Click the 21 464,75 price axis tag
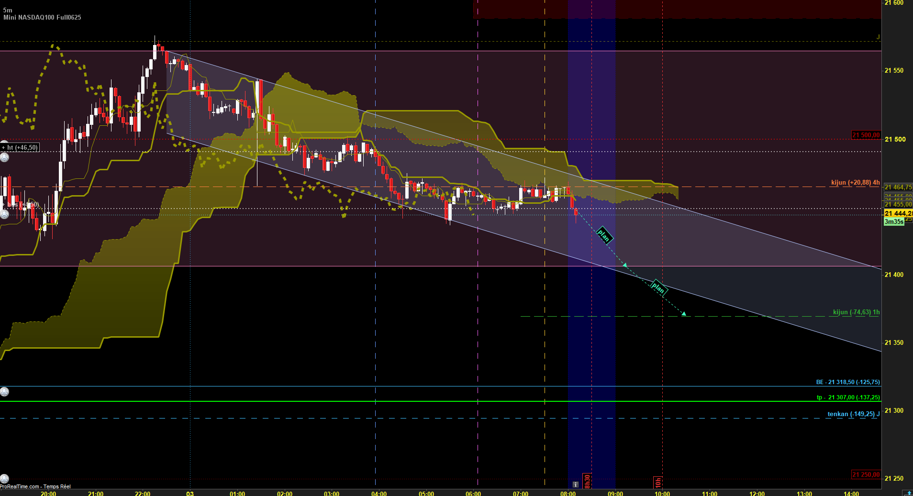This screenshot has height=496, width=913. point(898,187)
